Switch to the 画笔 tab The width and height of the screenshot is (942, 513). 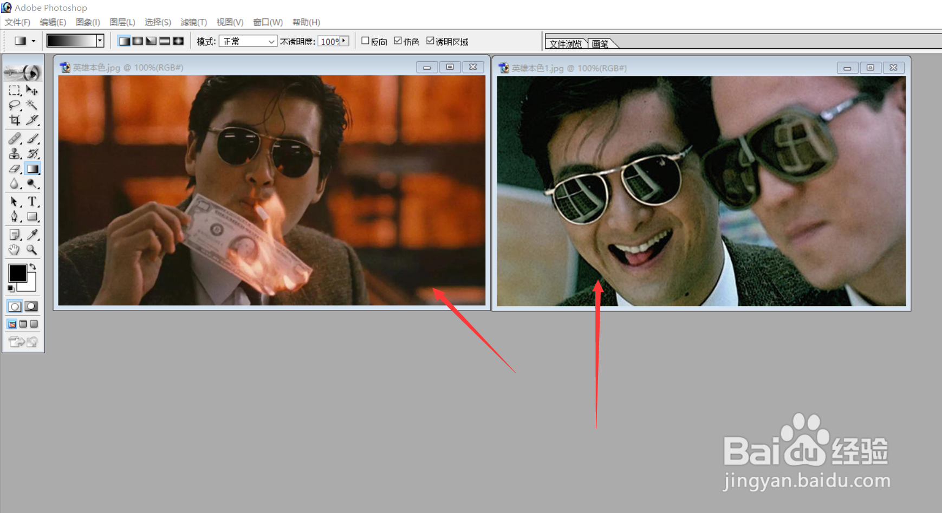(600, 44)
